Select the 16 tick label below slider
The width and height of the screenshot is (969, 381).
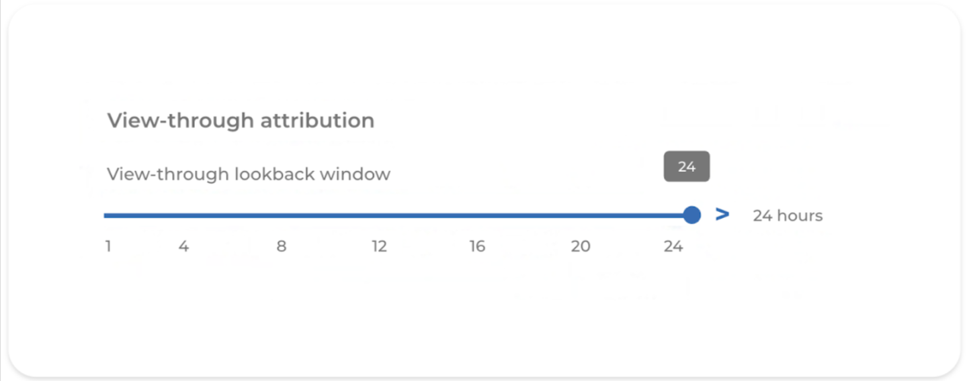pyautogui.click(x=476, y=246)
